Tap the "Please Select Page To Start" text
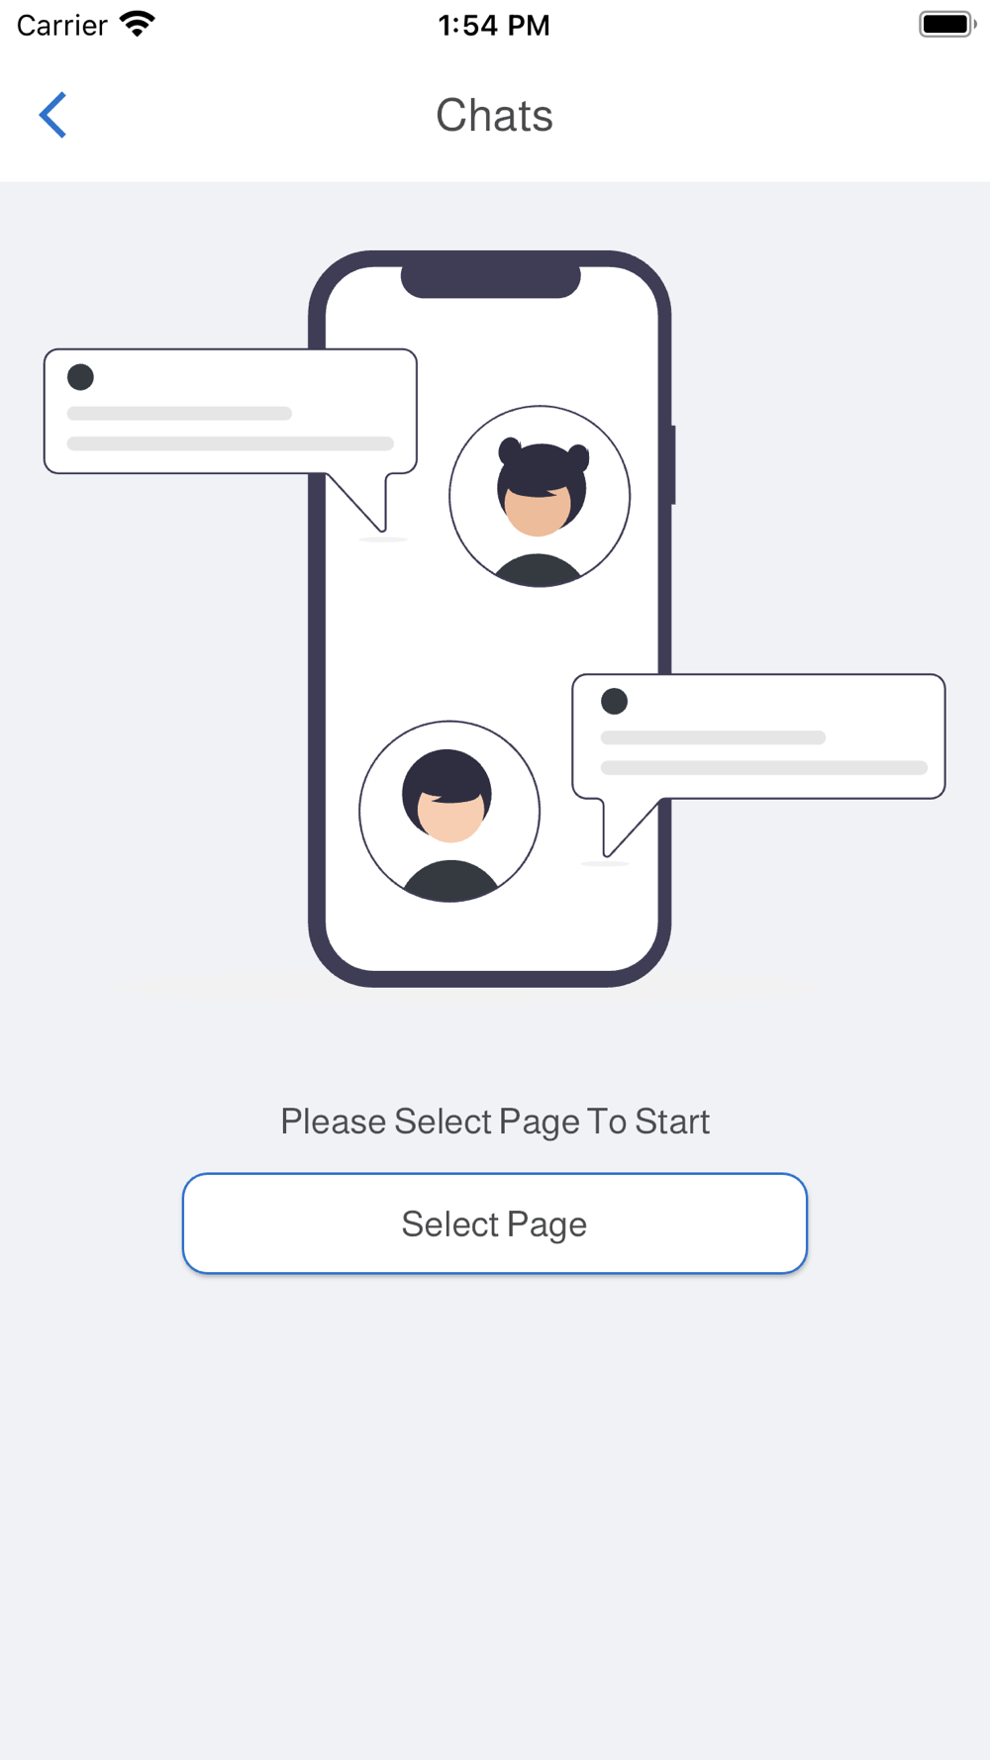Screen dimensions: 990x1760 [495, 1122]
